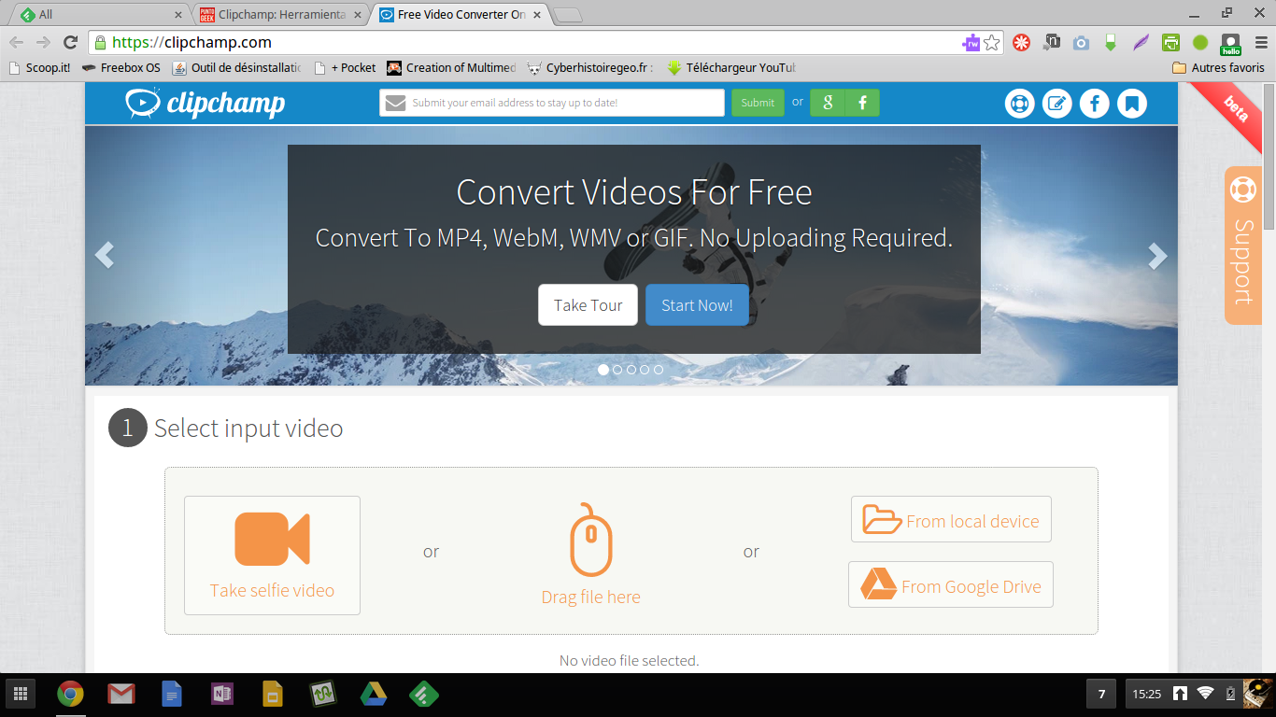
Task: Launch Gmail from the shelf
Action: (121, 694)
